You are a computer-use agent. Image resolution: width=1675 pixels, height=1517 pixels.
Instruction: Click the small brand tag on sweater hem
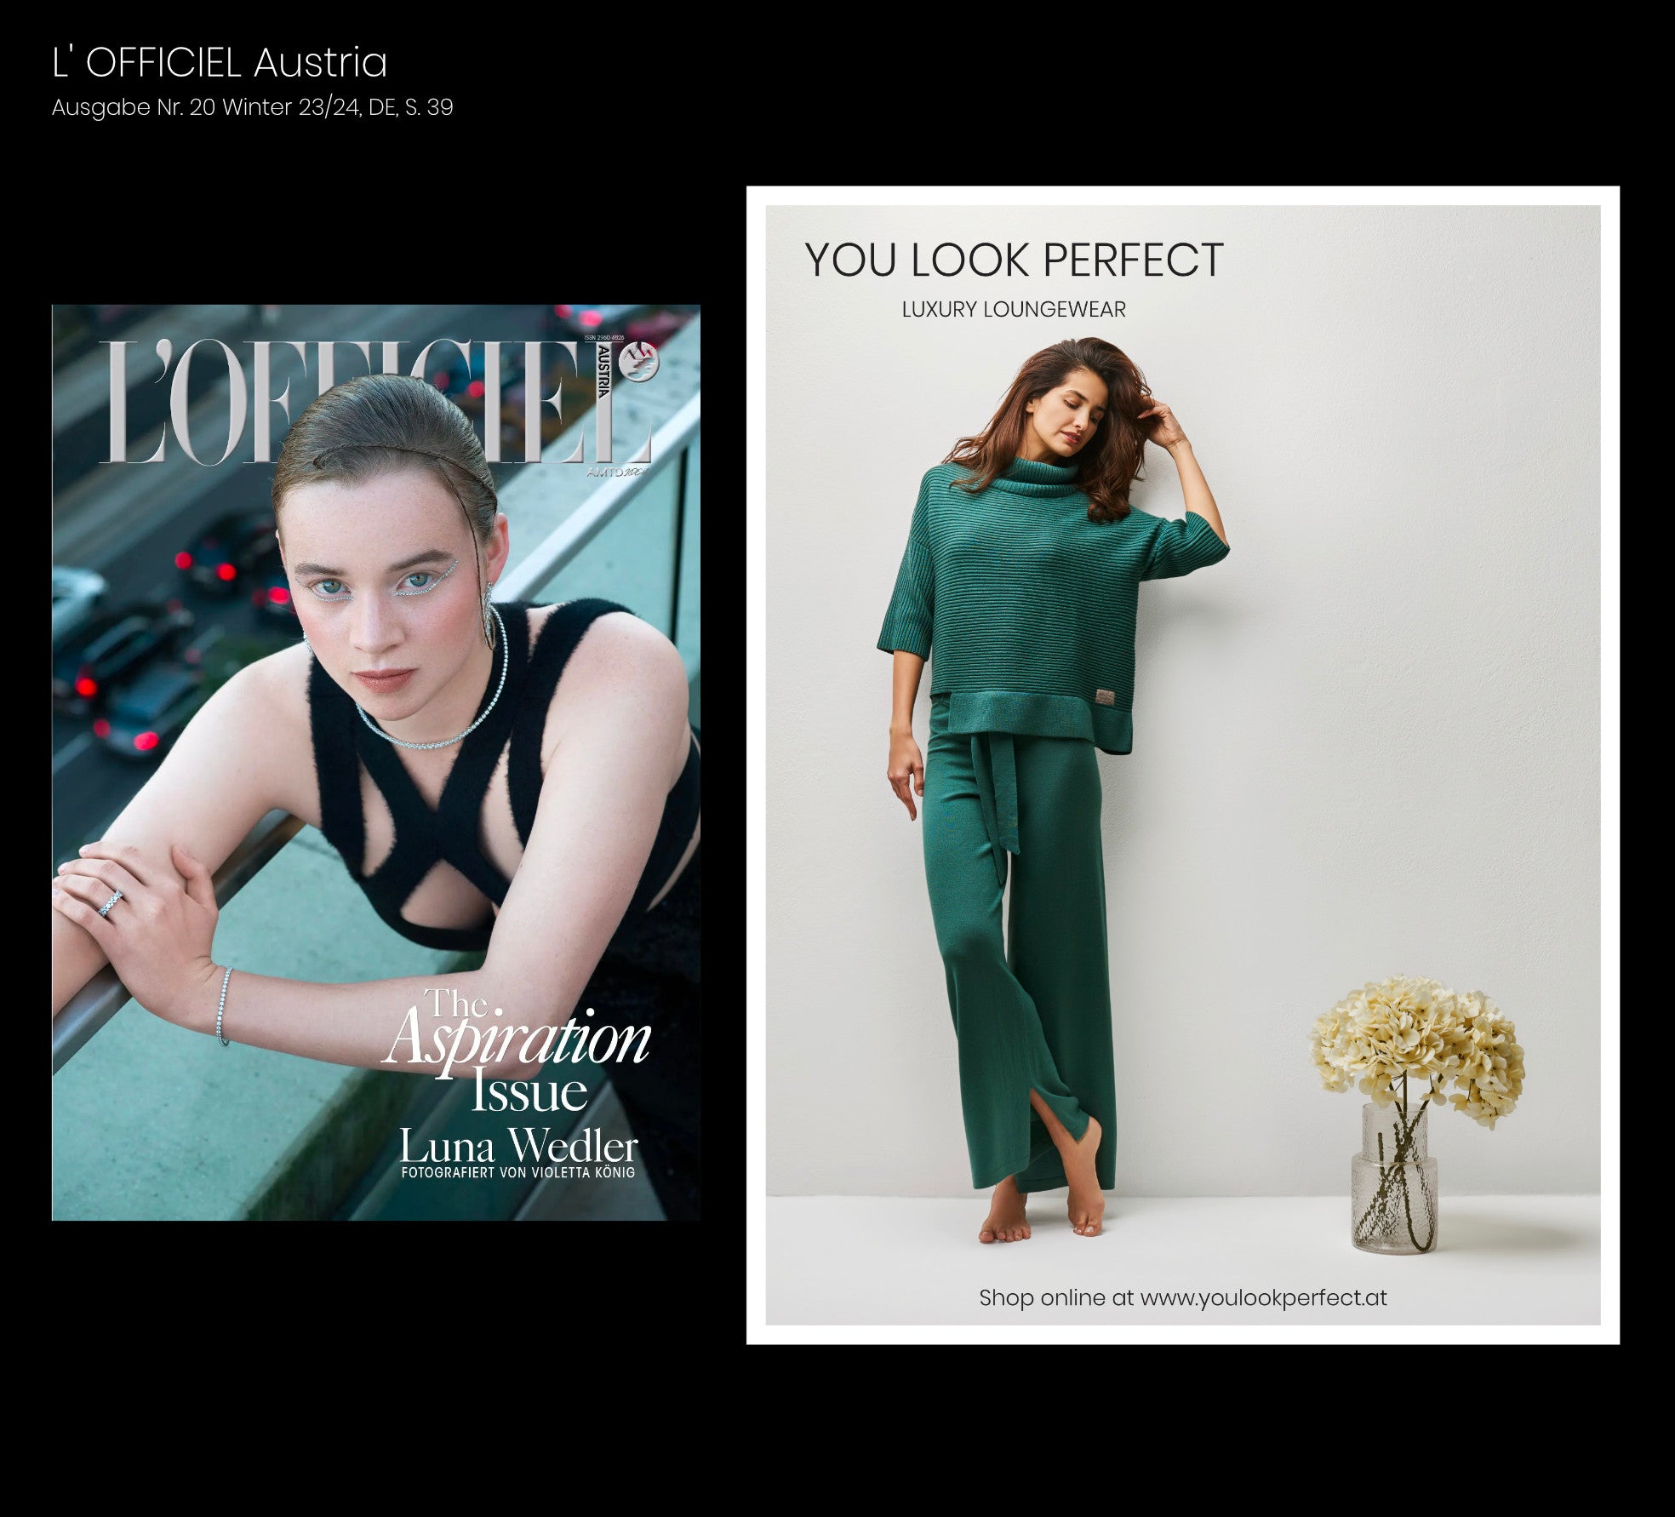1106,696
